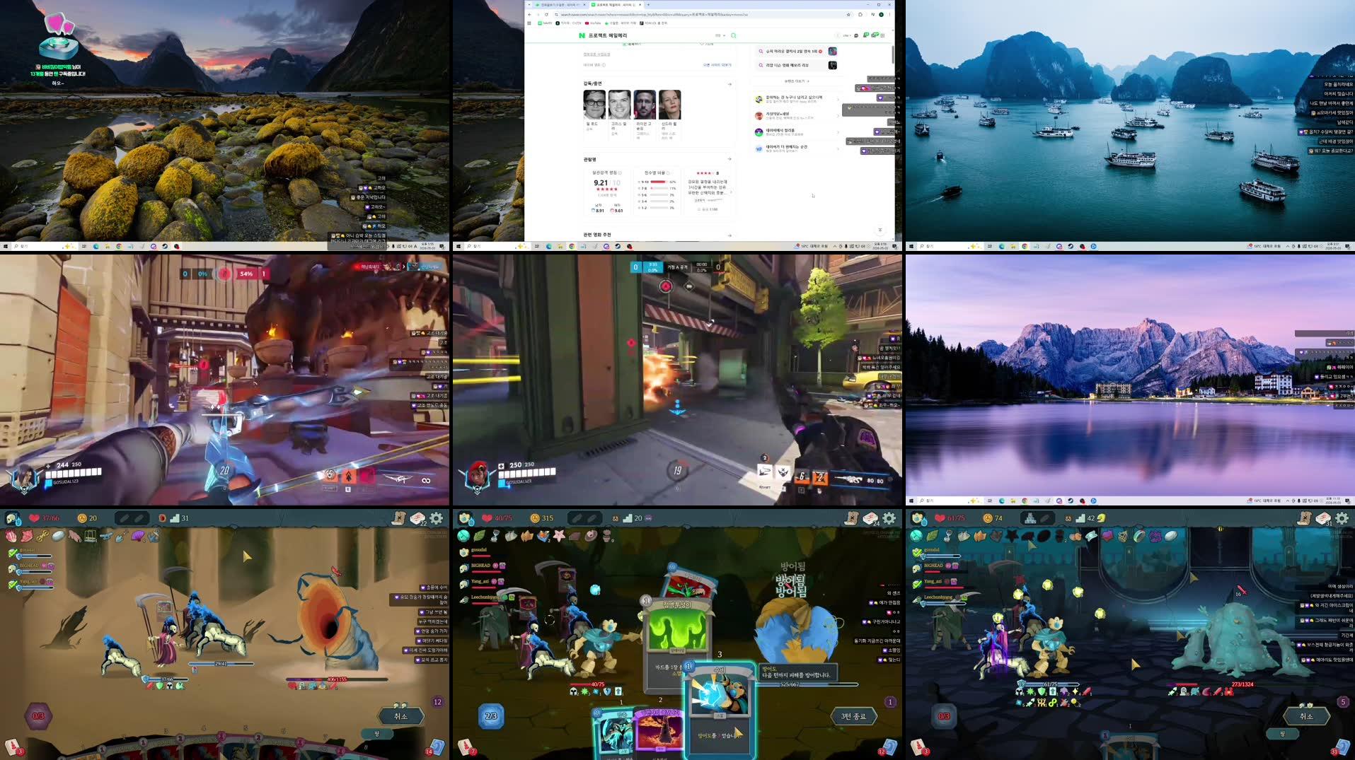1355x760 pixels.
Task: Open the map scroll in the 74-gold game
Action: coord(1304,518)
